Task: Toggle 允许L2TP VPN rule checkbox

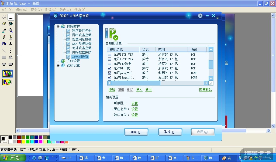Action: click(x=109, y=59)
